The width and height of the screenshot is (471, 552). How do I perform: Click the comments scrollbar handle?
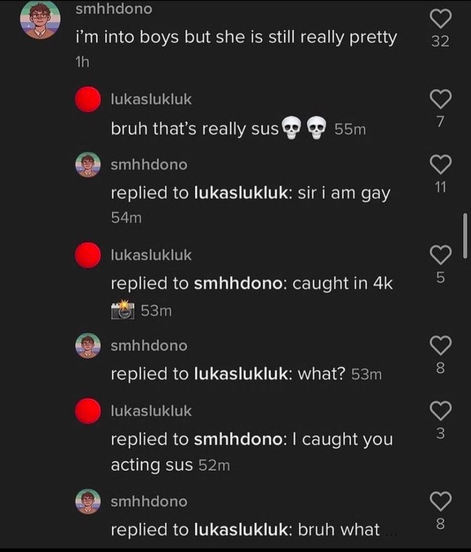(465, 236)
